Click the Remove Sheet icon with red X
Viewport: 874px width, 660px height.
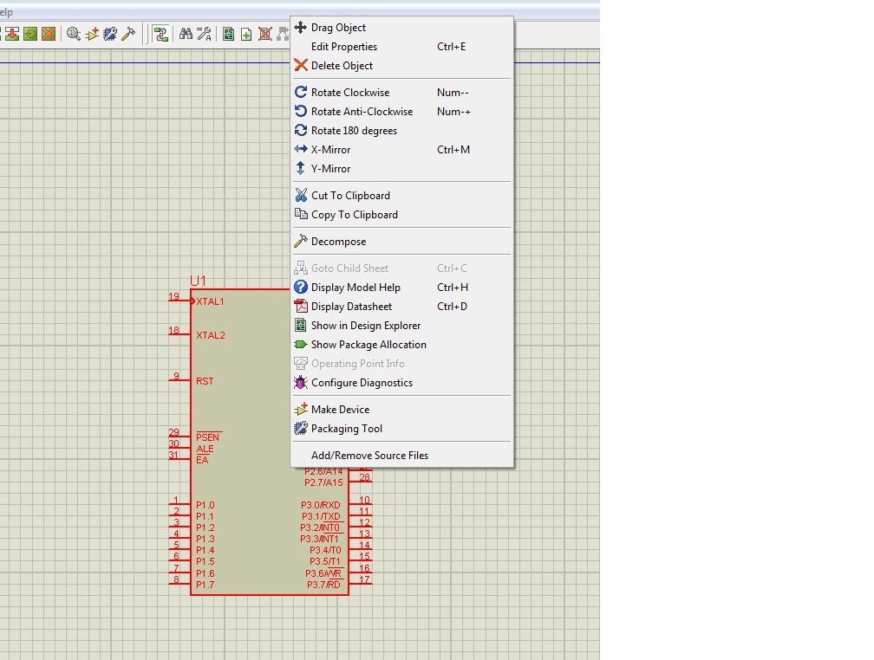point(264,34)
